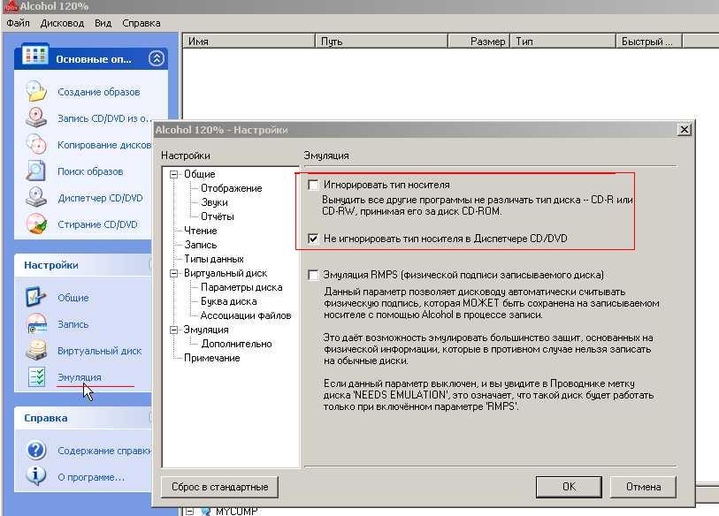Select Параметры диска in settings tree
This screenshot has width=719, height=516.
tap(241, 287)
